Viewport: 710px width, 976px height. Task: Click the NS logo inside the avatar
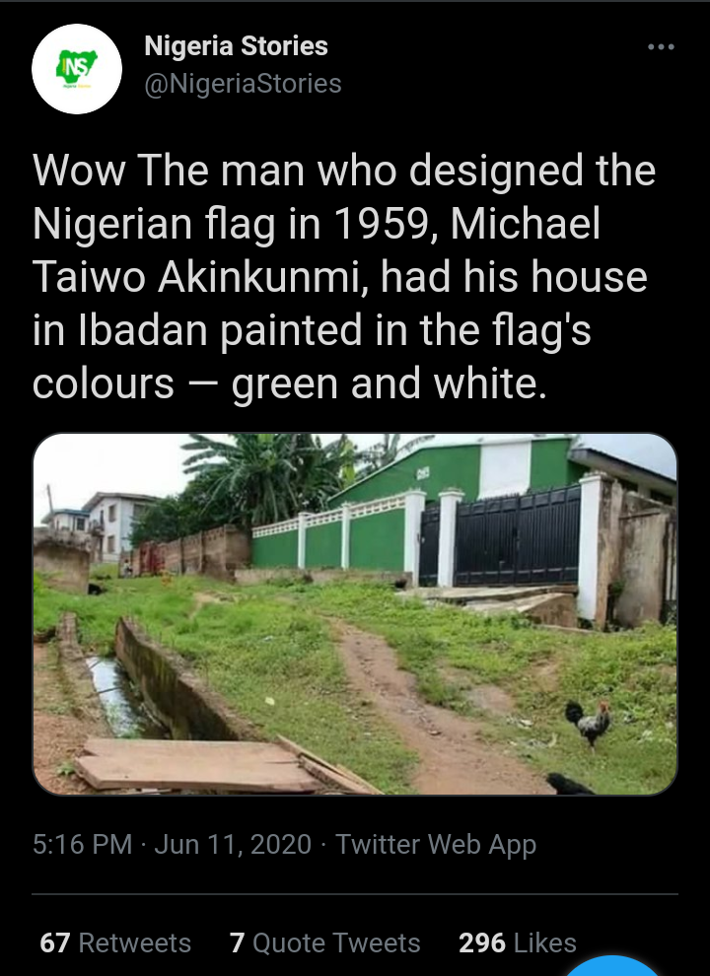pos(77,67)
